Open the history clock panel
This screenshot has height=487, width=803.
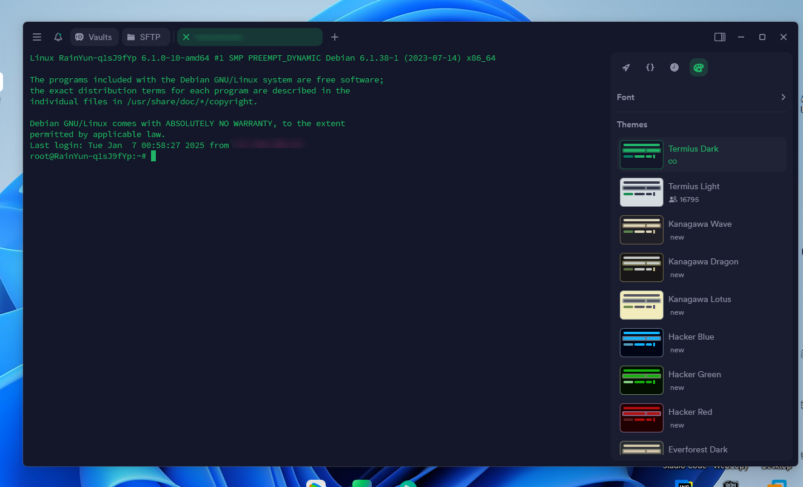point(674,67)
